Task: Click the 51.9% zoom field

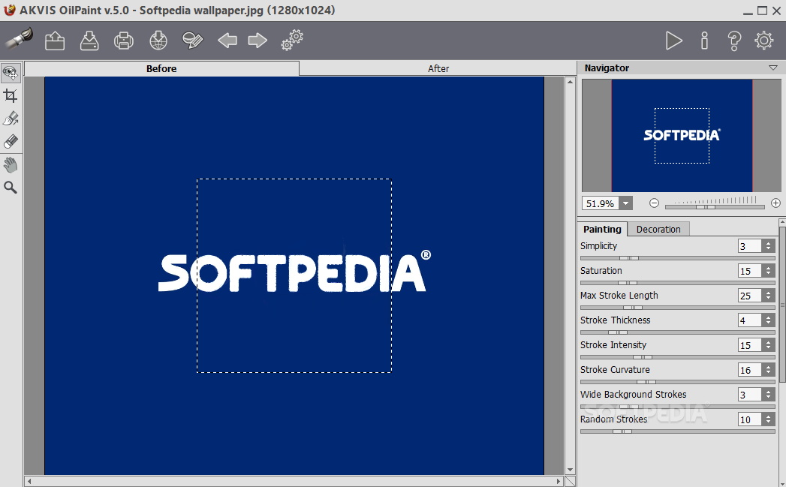Action: coord(601,203)
